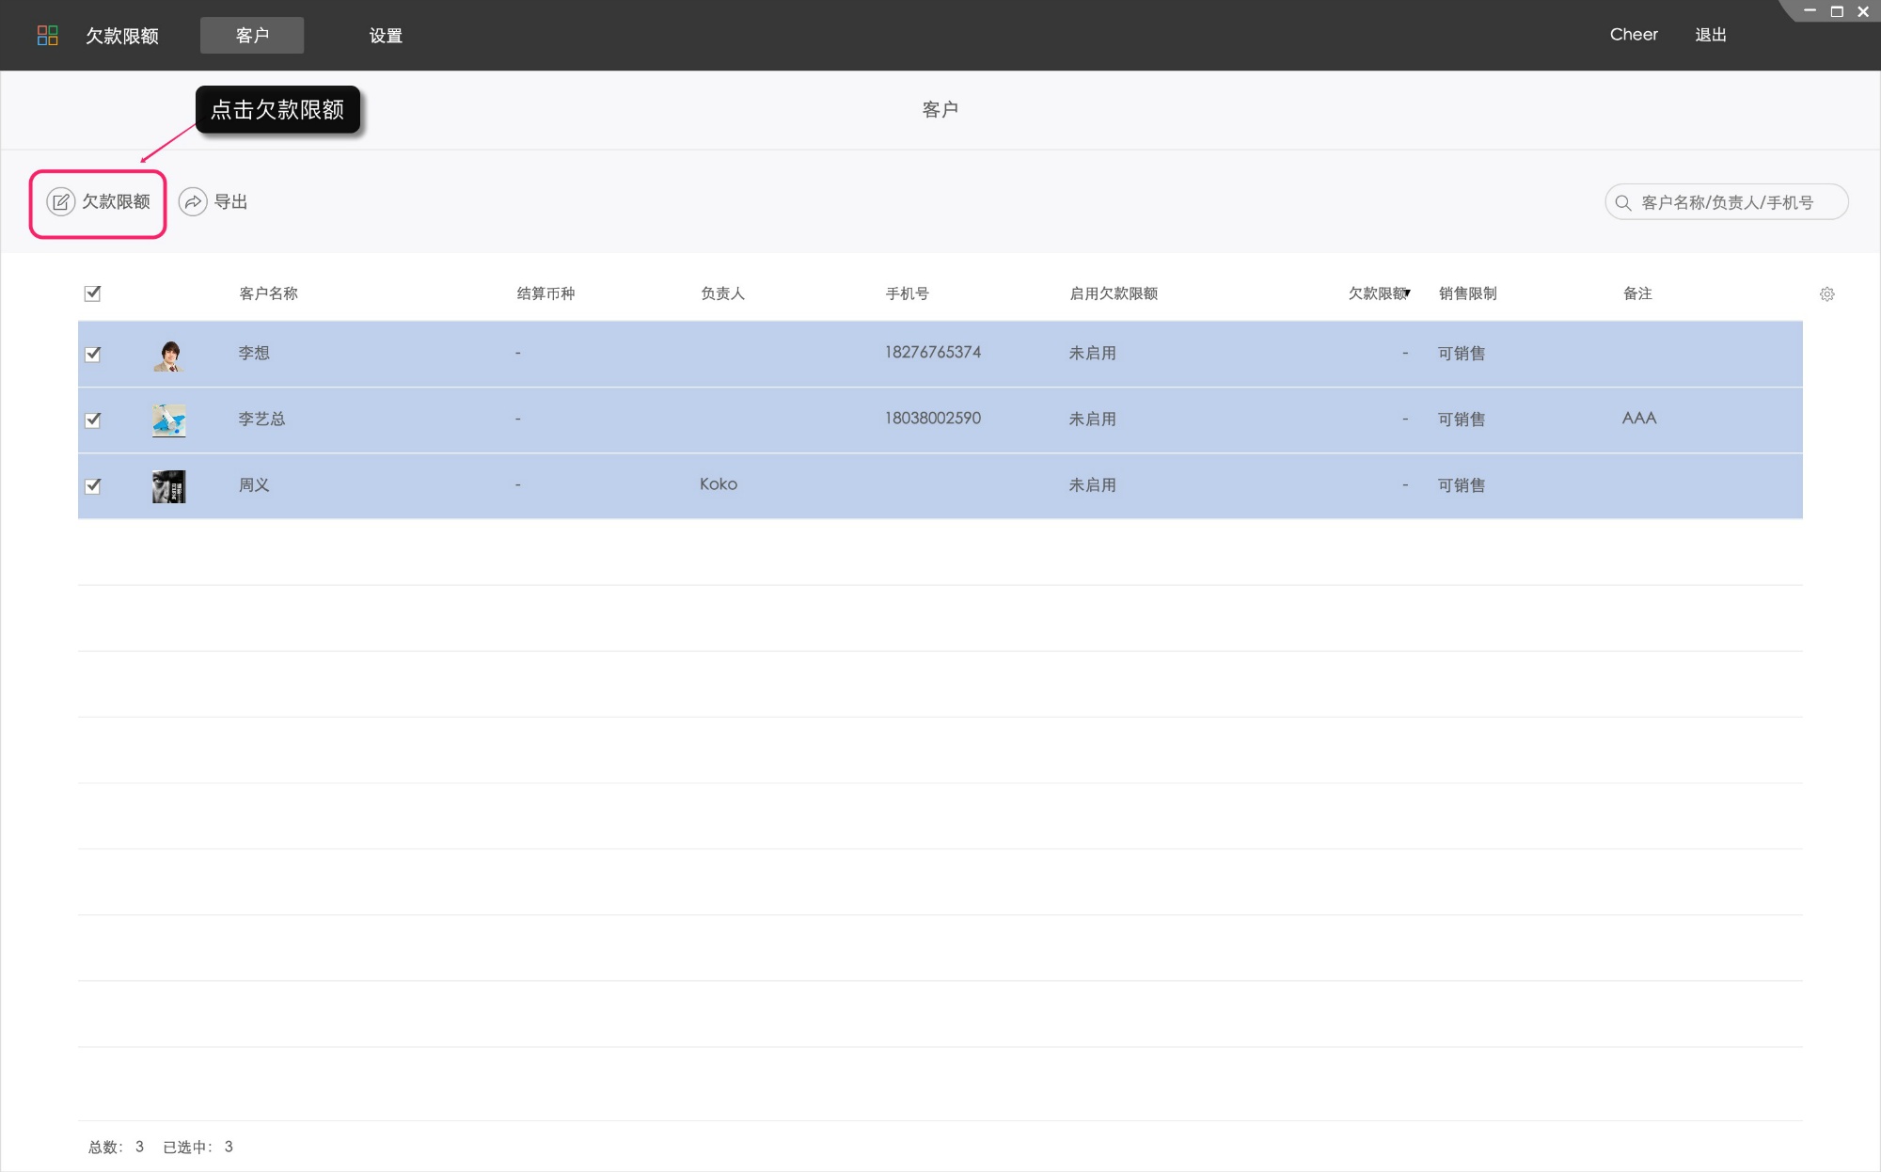Click the four-square app grid icon

pyautogui.click(x=47, y=36)
